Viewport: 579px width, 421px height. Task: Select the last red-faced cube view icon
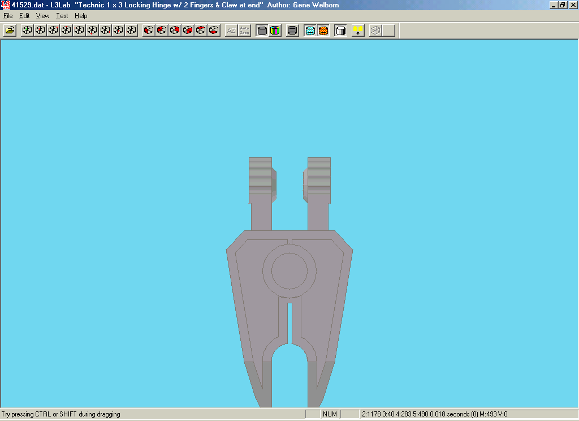pos(214,31)
